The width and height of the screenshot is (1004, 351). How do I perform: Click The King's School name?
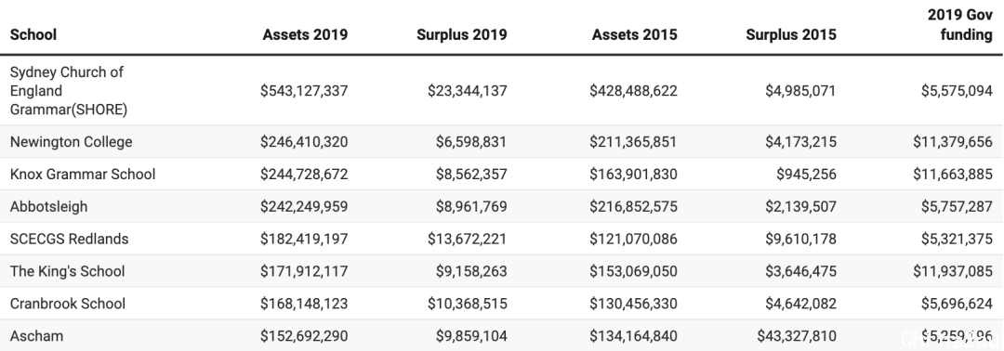click(67, 271)
